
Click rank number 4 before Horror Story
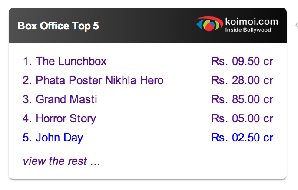26,118
